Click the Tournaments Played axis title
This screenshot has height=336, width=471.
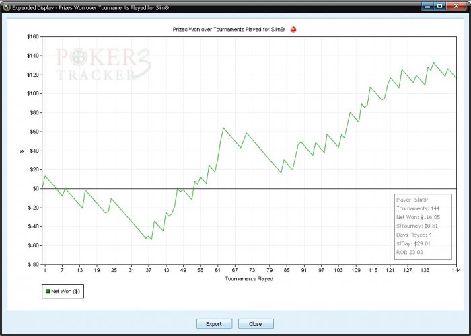click(x=250, y=279)
